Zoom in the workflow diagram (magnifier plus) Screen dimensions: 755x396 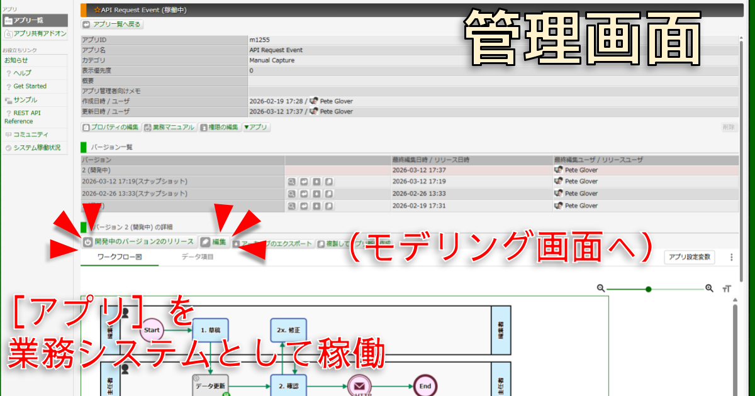tap(709, 289)
